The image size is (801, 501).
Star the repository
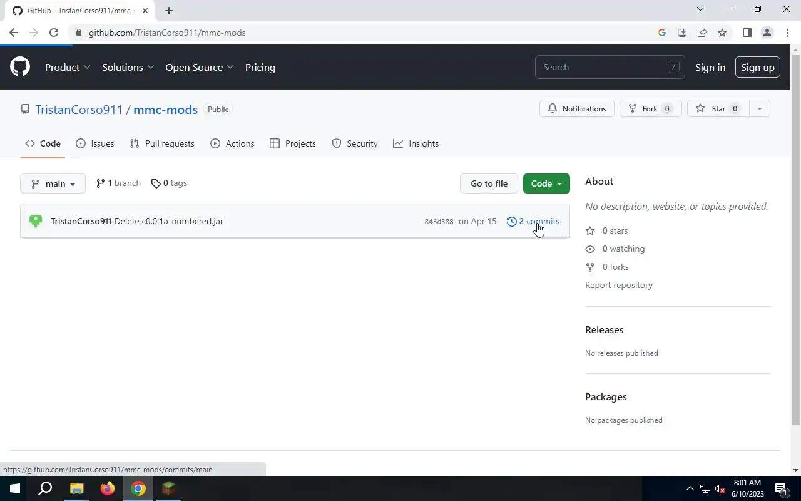[x=718, y=108]
